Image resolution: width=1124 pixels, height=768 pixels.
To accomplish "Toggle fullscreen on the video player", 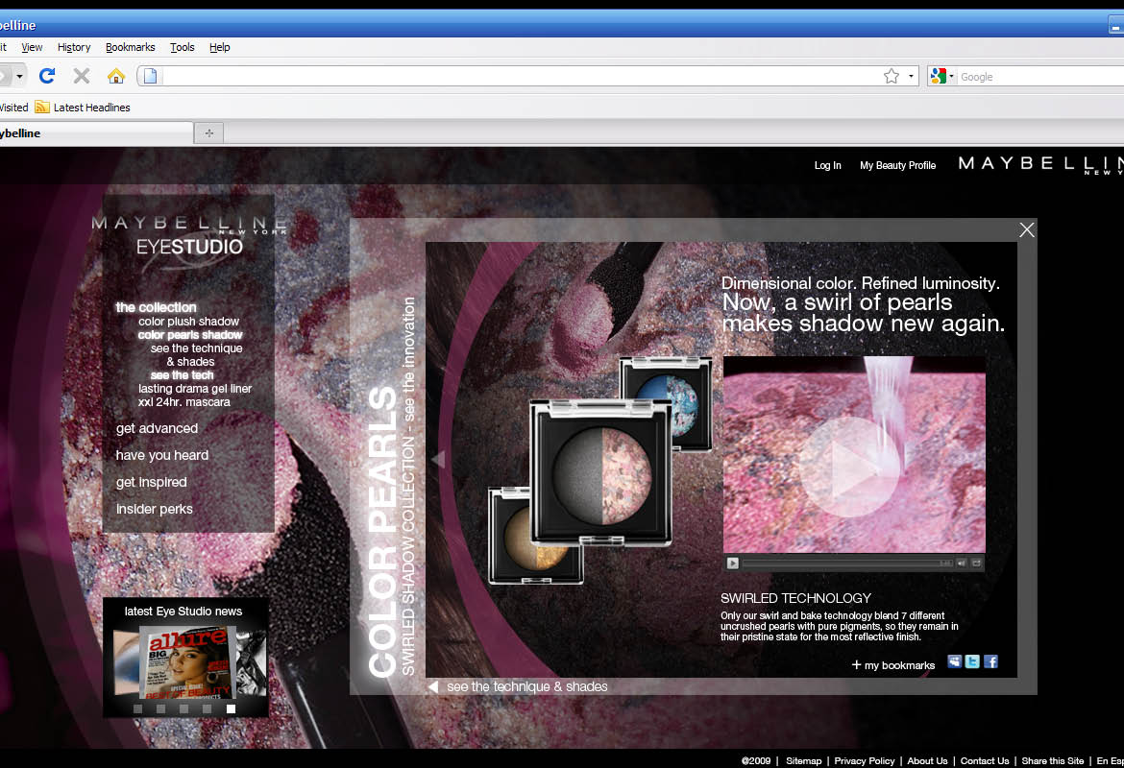I will click(x=977, y=564).
